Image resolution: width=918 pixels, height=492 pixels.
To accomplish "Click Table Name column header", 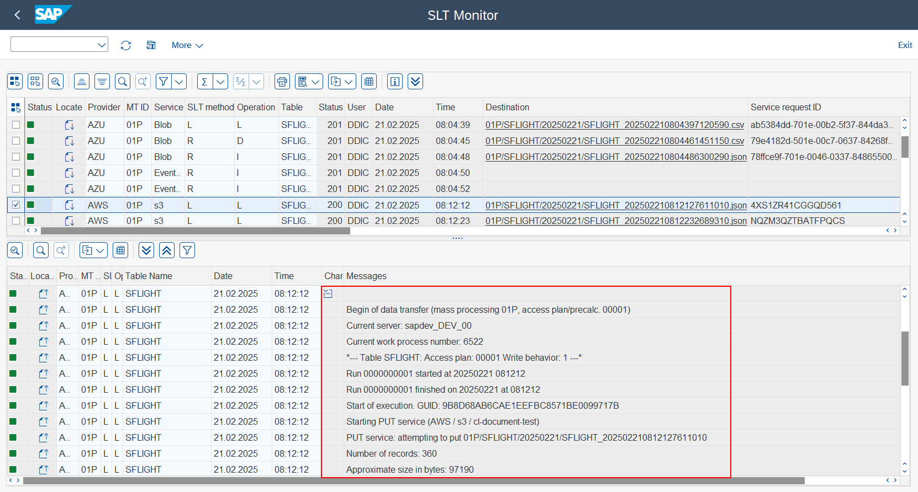I will tap(167, 276).
